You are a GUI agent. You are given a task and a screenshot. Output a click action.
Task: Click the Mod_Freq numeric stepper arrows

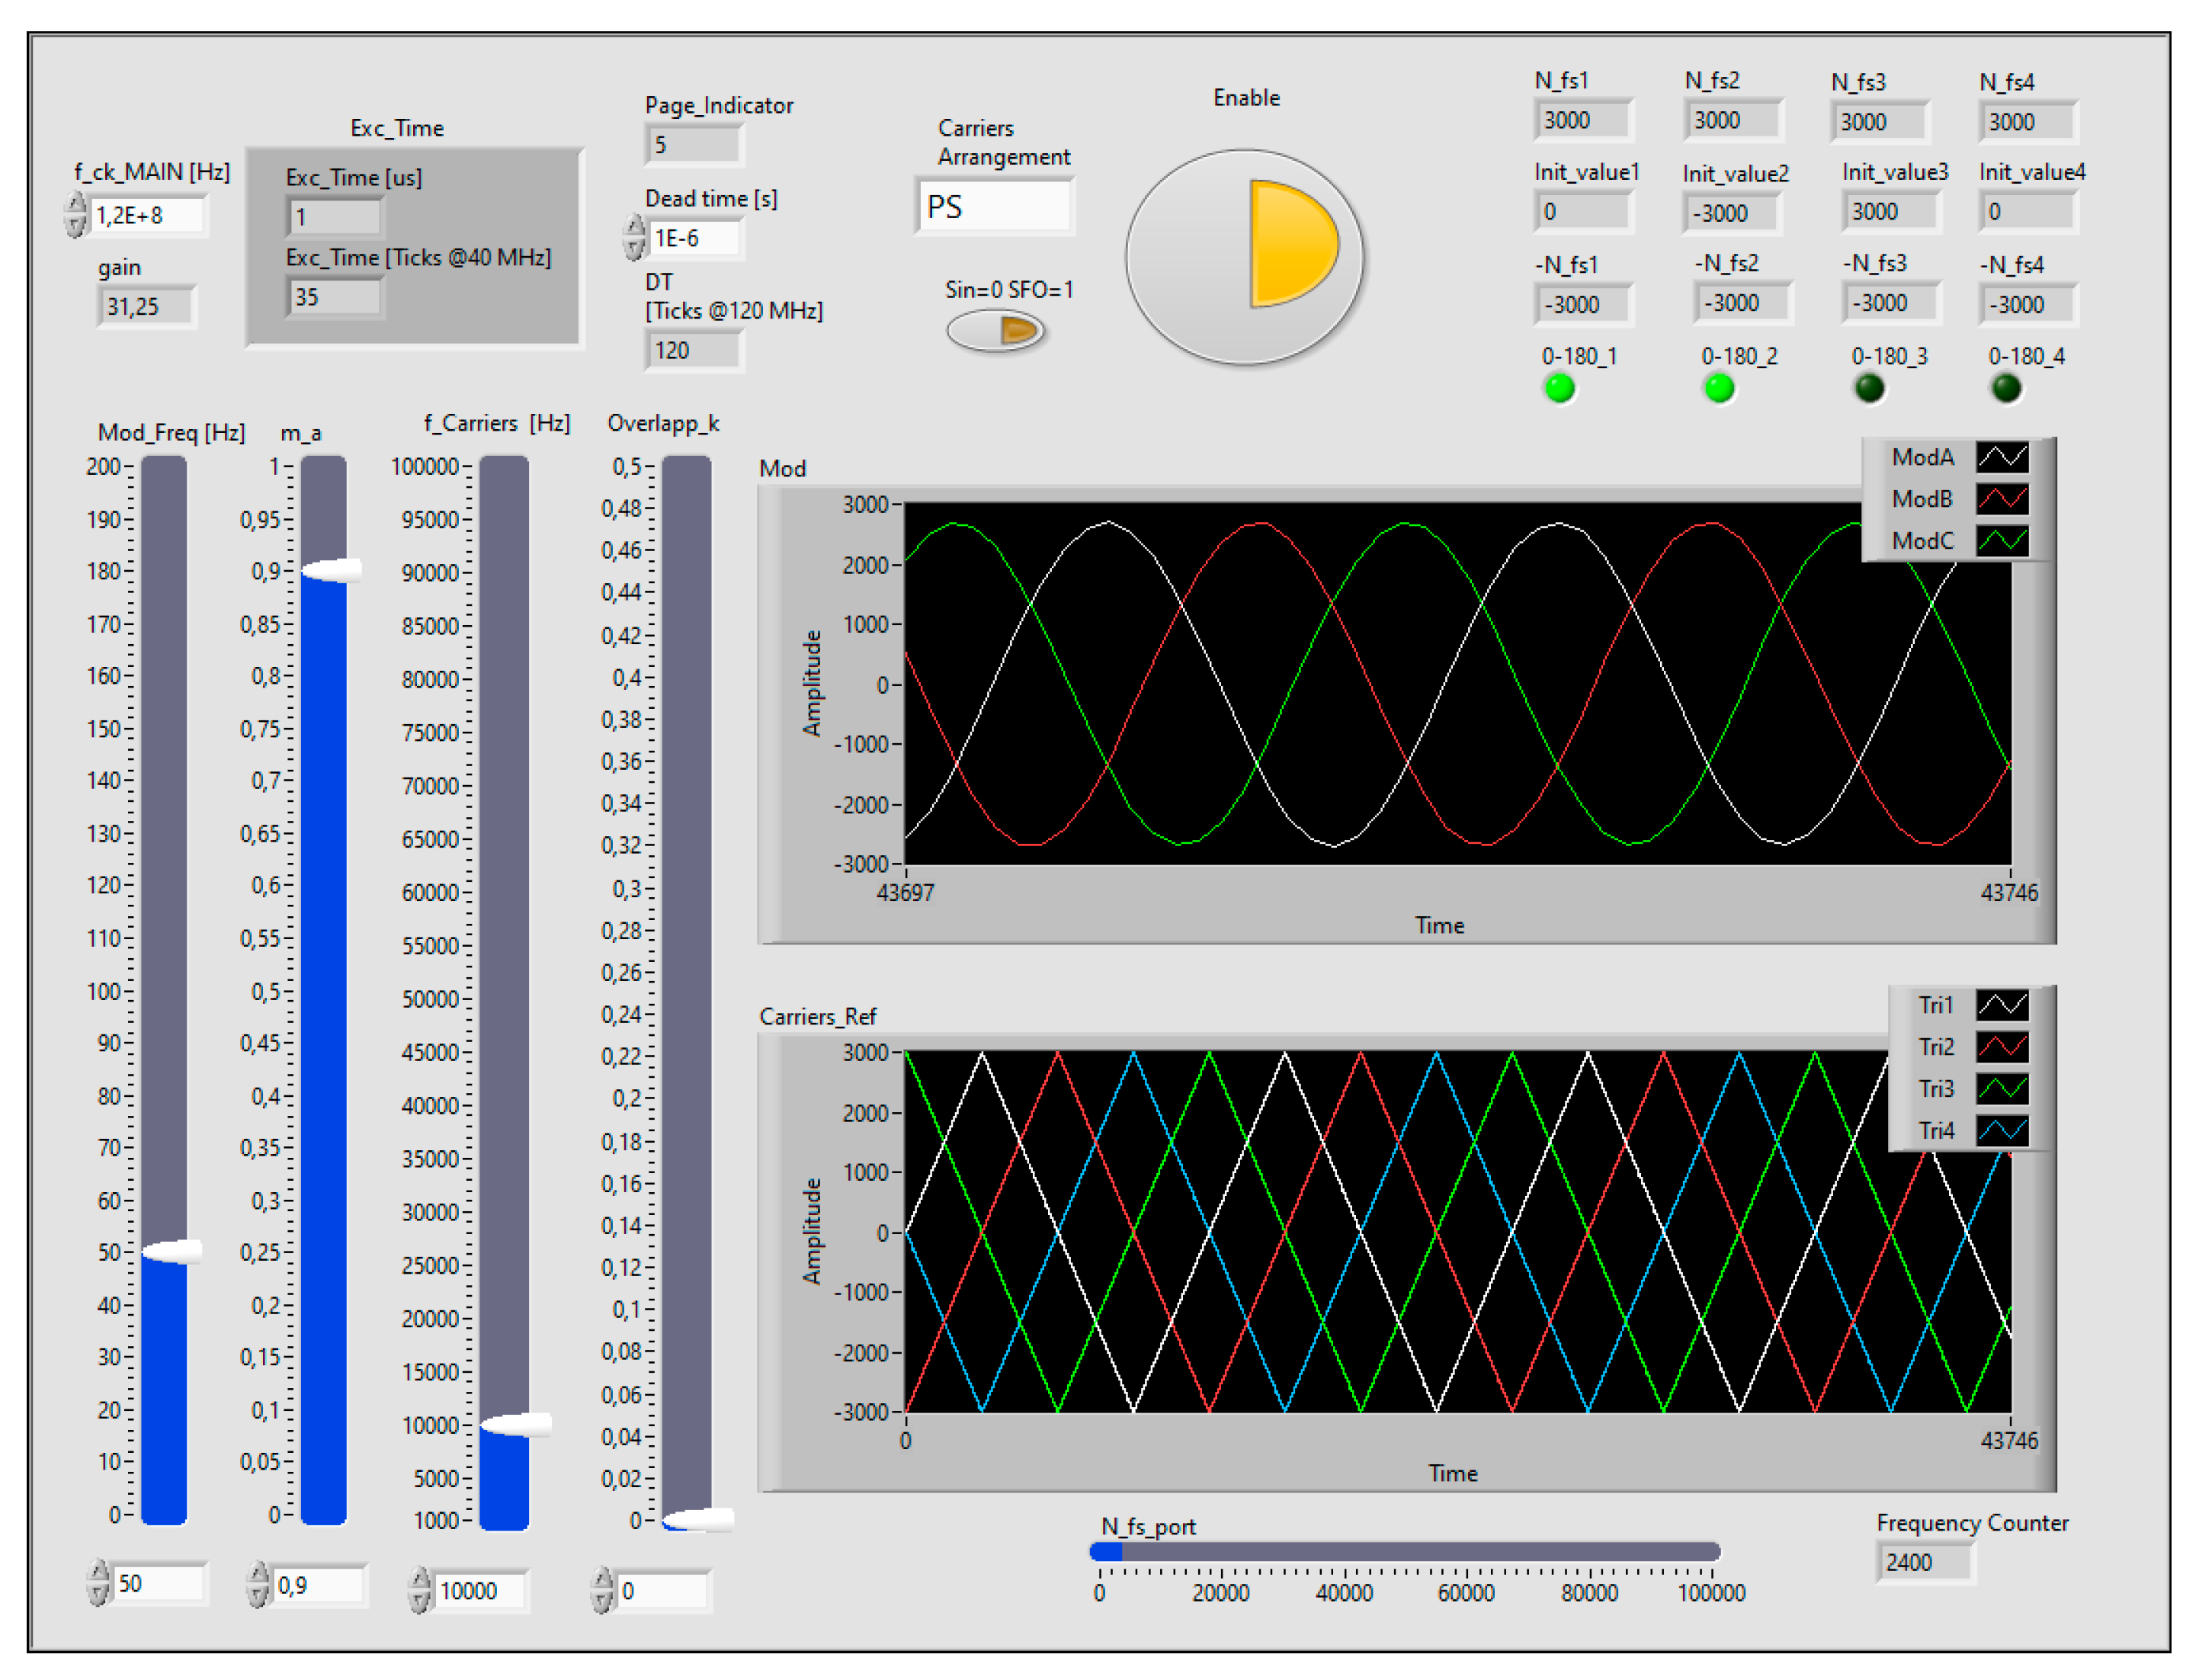pos(98,1583)
